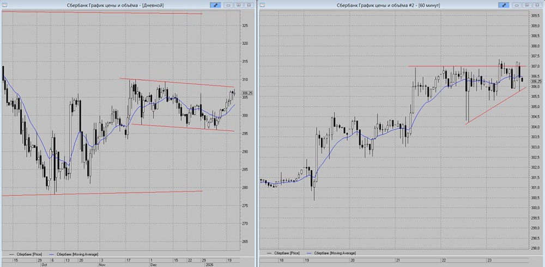545x267 pixels.
Task: Activate the daily chart title bar 'Дневной'
Action: [115, 5]
